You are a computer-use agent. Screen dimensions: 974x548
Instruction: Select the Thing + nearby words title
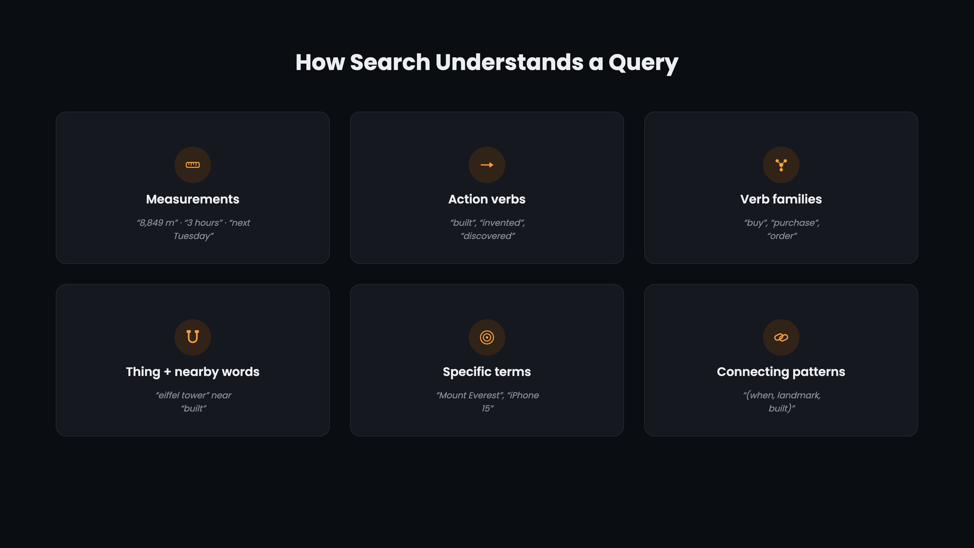click(192, 372)
